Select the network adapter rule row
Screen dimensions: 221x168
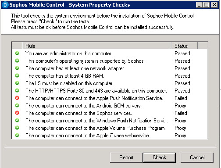pos(110,68)
